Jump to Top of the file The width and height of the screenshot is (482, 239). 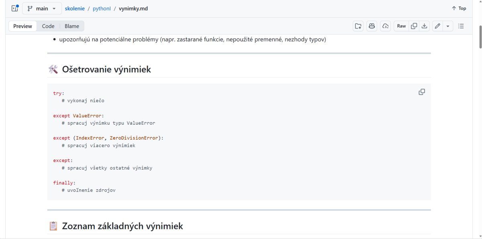point(459,8)
